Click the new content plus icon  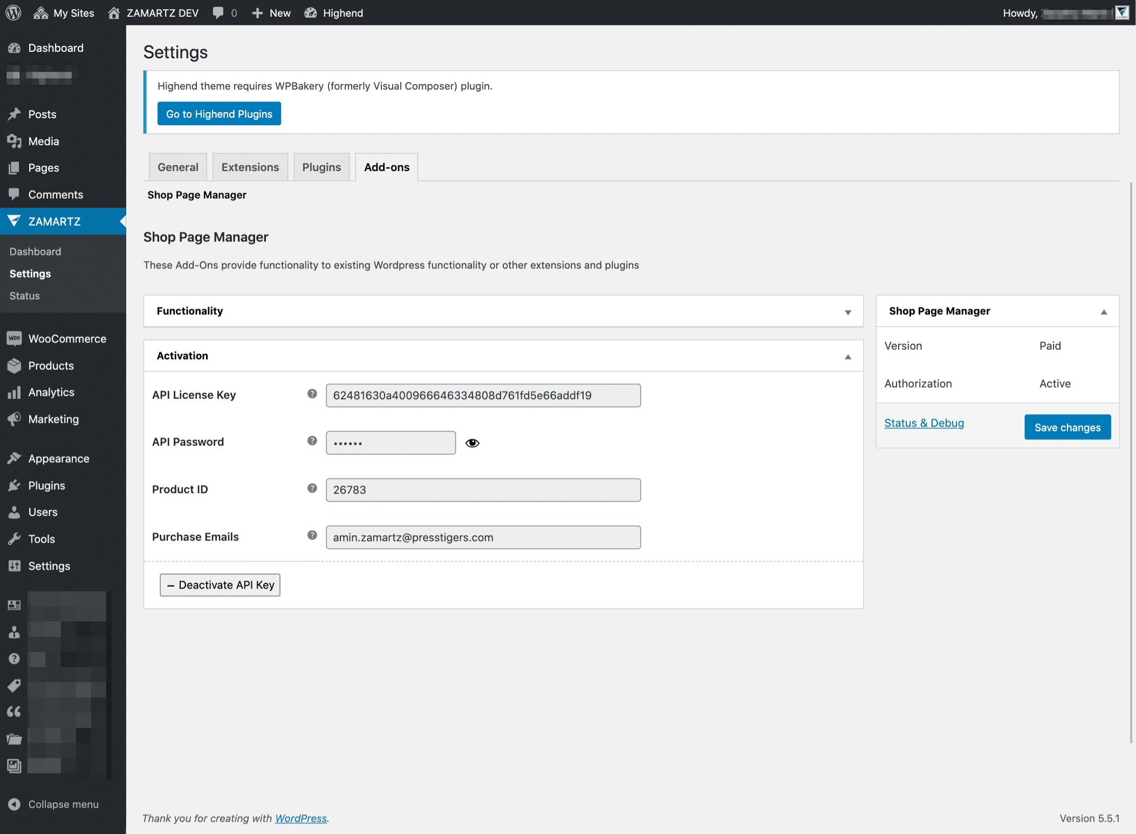click(257, 12)
